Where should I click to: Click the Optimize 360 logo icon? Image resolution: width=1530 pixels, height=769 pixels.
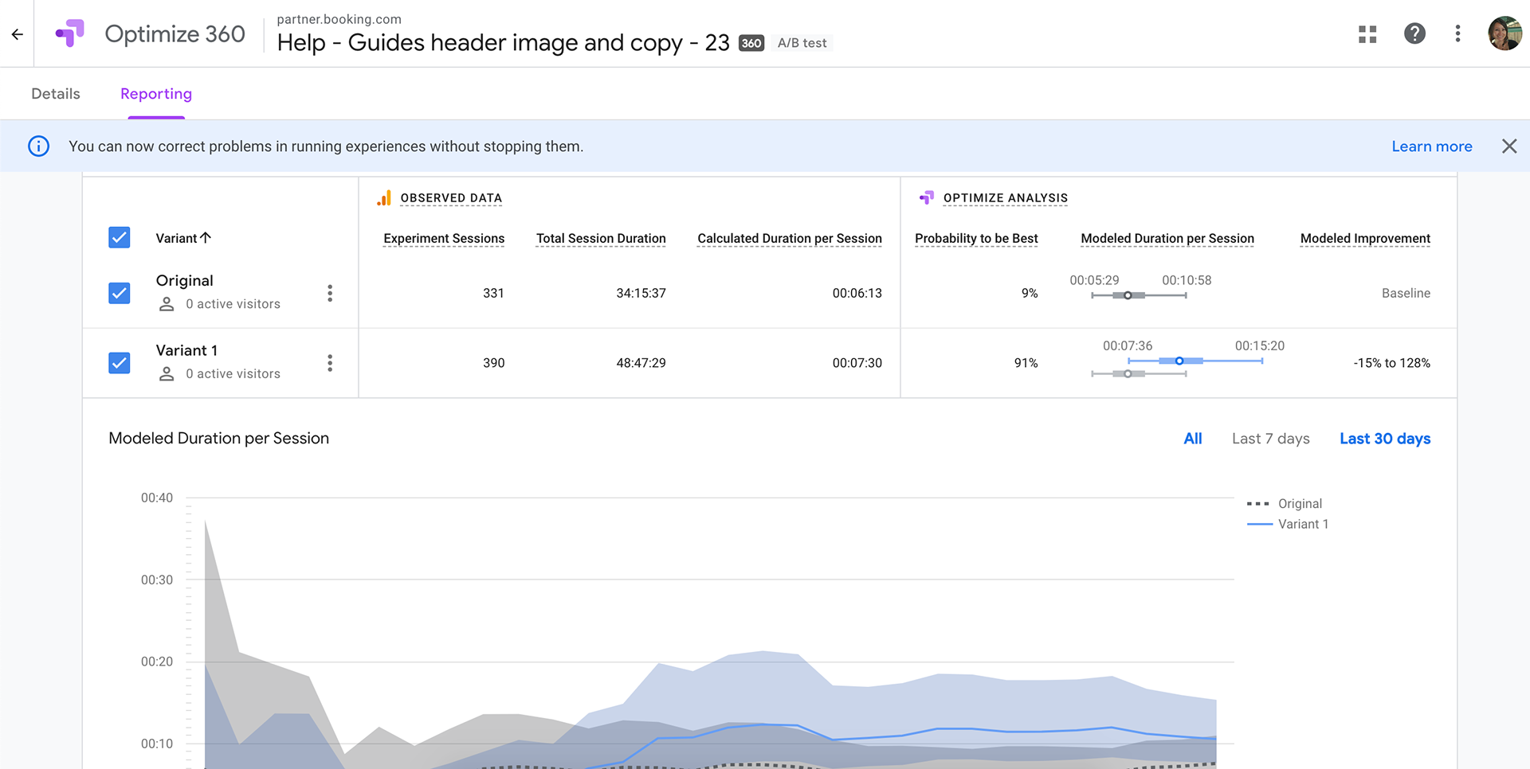(69, 33)
